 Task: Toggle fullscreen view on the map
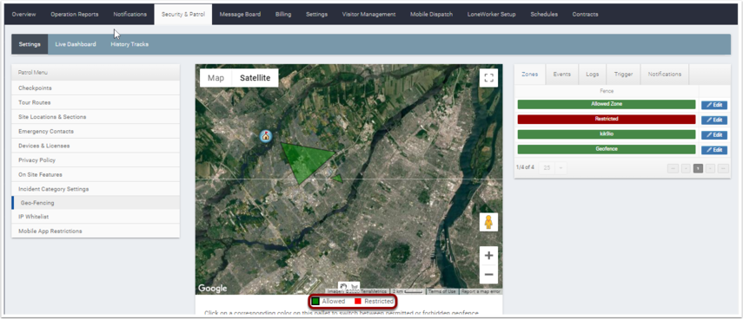coord(488,78)
